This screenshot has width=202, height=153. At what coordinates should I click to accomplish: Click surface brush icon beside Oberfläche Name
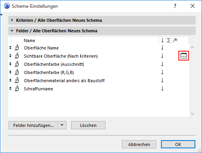(x=17, y=48)
